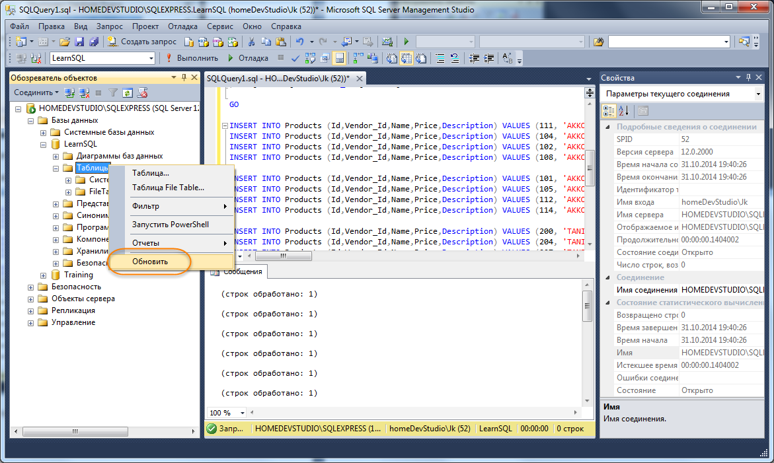Choose Запустить PowerShell in context menu

tap(172, 225)
